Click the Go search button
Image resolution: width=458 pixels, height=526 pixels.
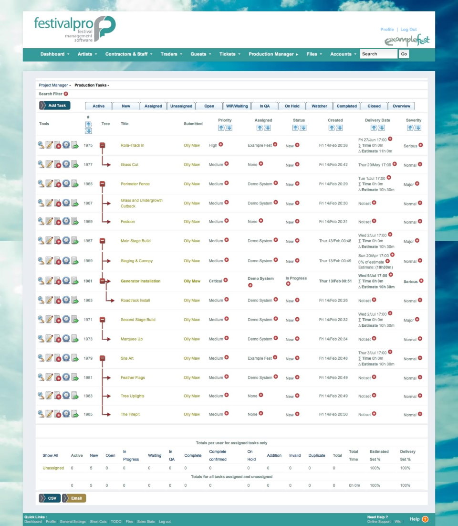tap(404, 54)
